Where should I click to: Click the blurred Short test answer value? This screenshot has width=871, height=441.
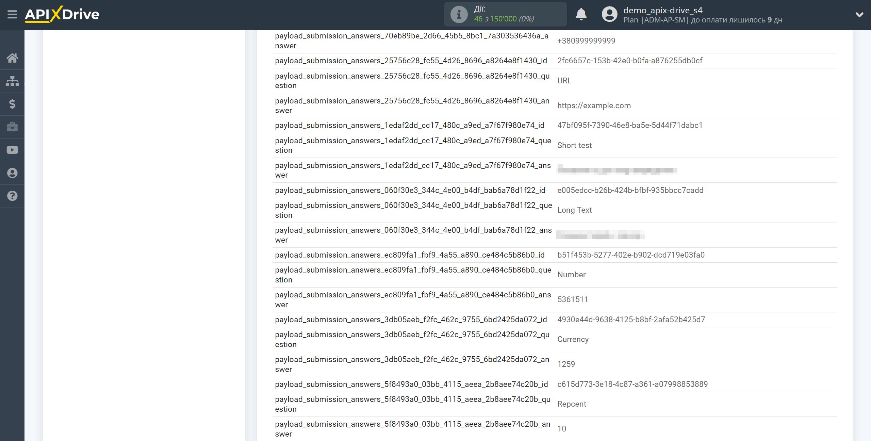[x=617, y=170]
